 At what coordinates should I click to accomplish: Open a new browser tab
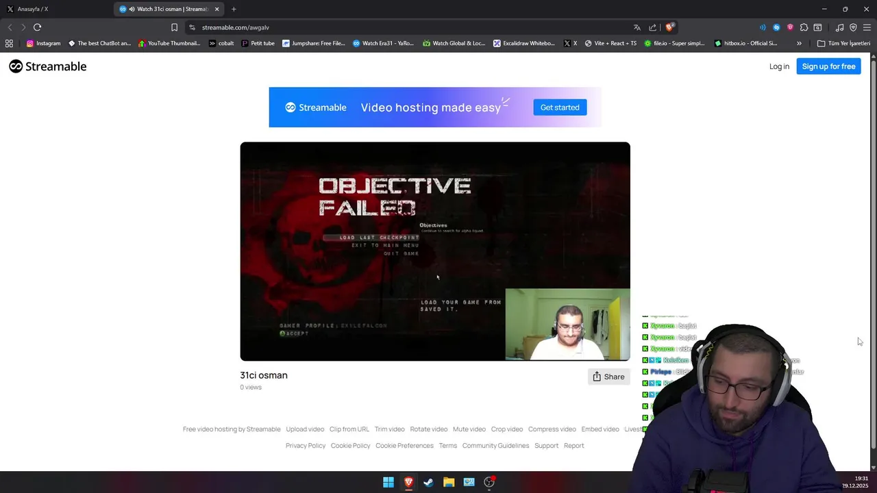pyautogui.click(x=234, y=9)
